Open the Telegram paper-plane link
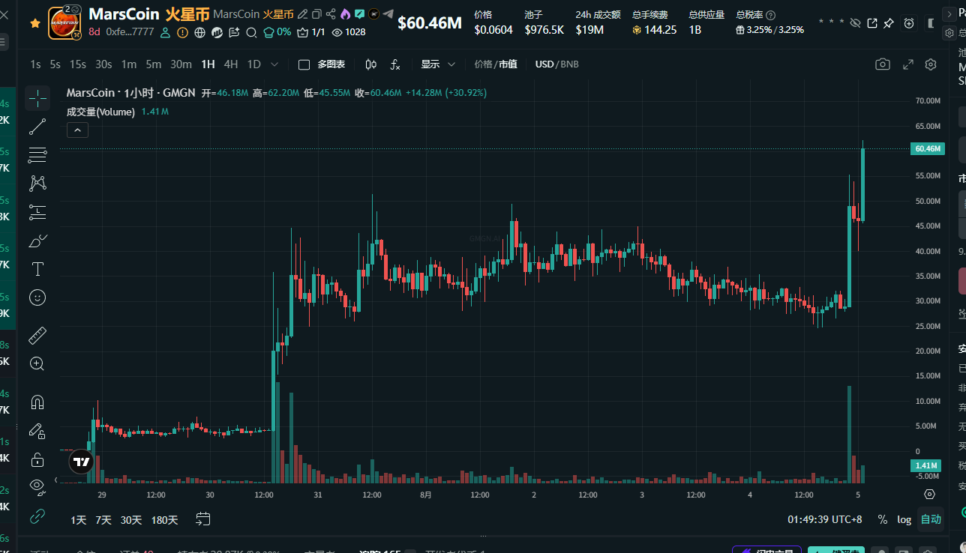966x553 pixels. click(x=388, y=14)
